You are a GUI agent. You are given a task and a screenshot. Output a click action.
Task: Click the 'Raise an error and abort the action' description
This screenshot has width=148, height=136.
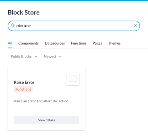coord(41,101)
